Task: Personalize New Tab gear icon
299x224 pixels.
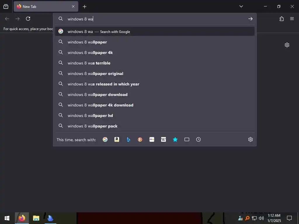Action: coord(287,45)
